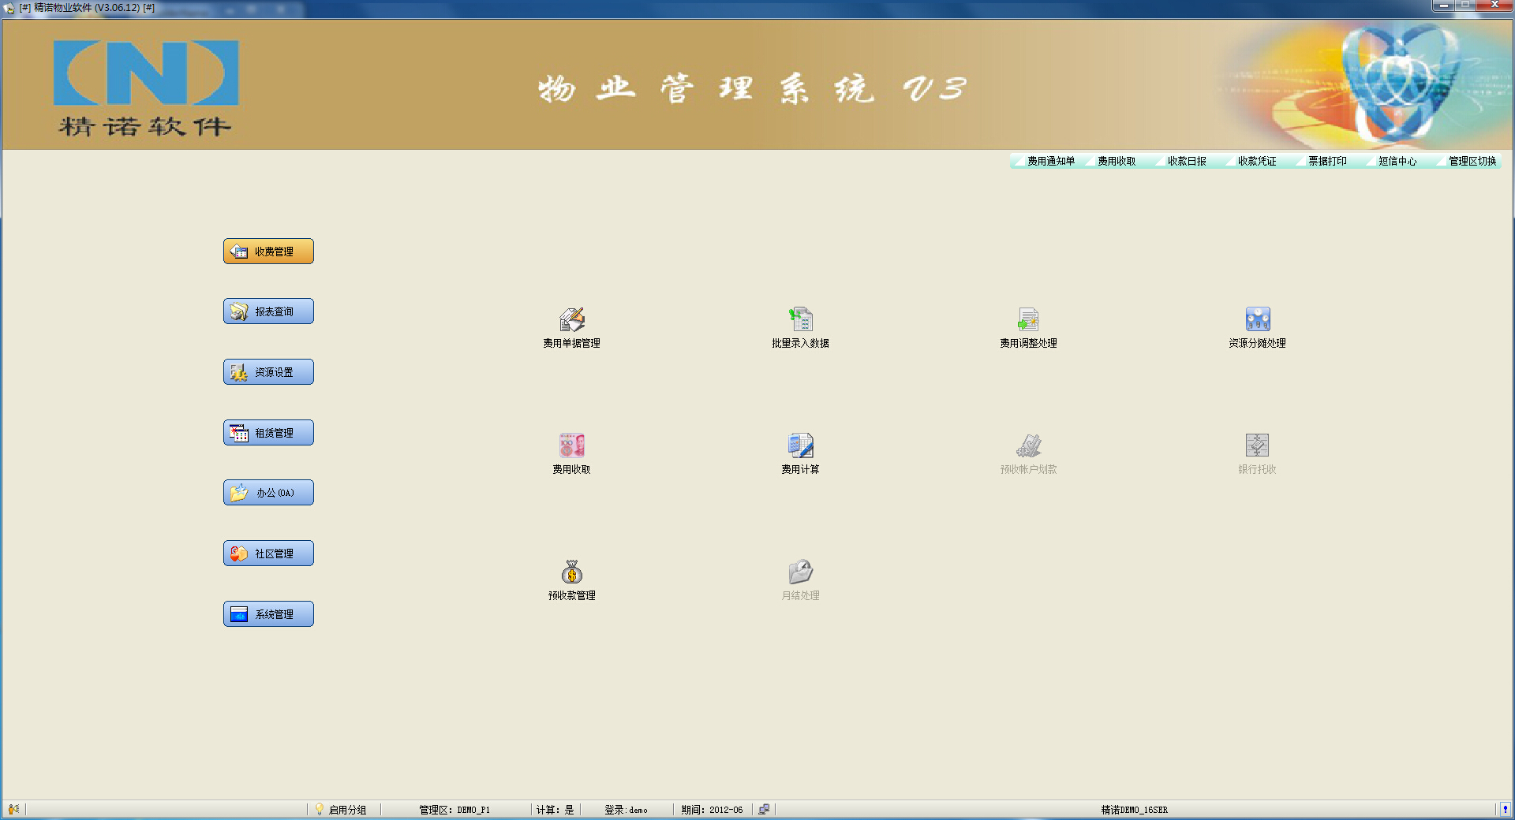Open 预收款管理 money bag icon
1515x820 pixels.
pos(572,572)
